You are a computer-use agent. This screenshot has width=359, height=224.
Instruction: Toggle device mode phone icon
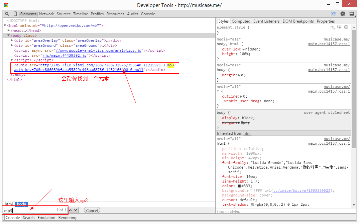click(x=15, y=14)
